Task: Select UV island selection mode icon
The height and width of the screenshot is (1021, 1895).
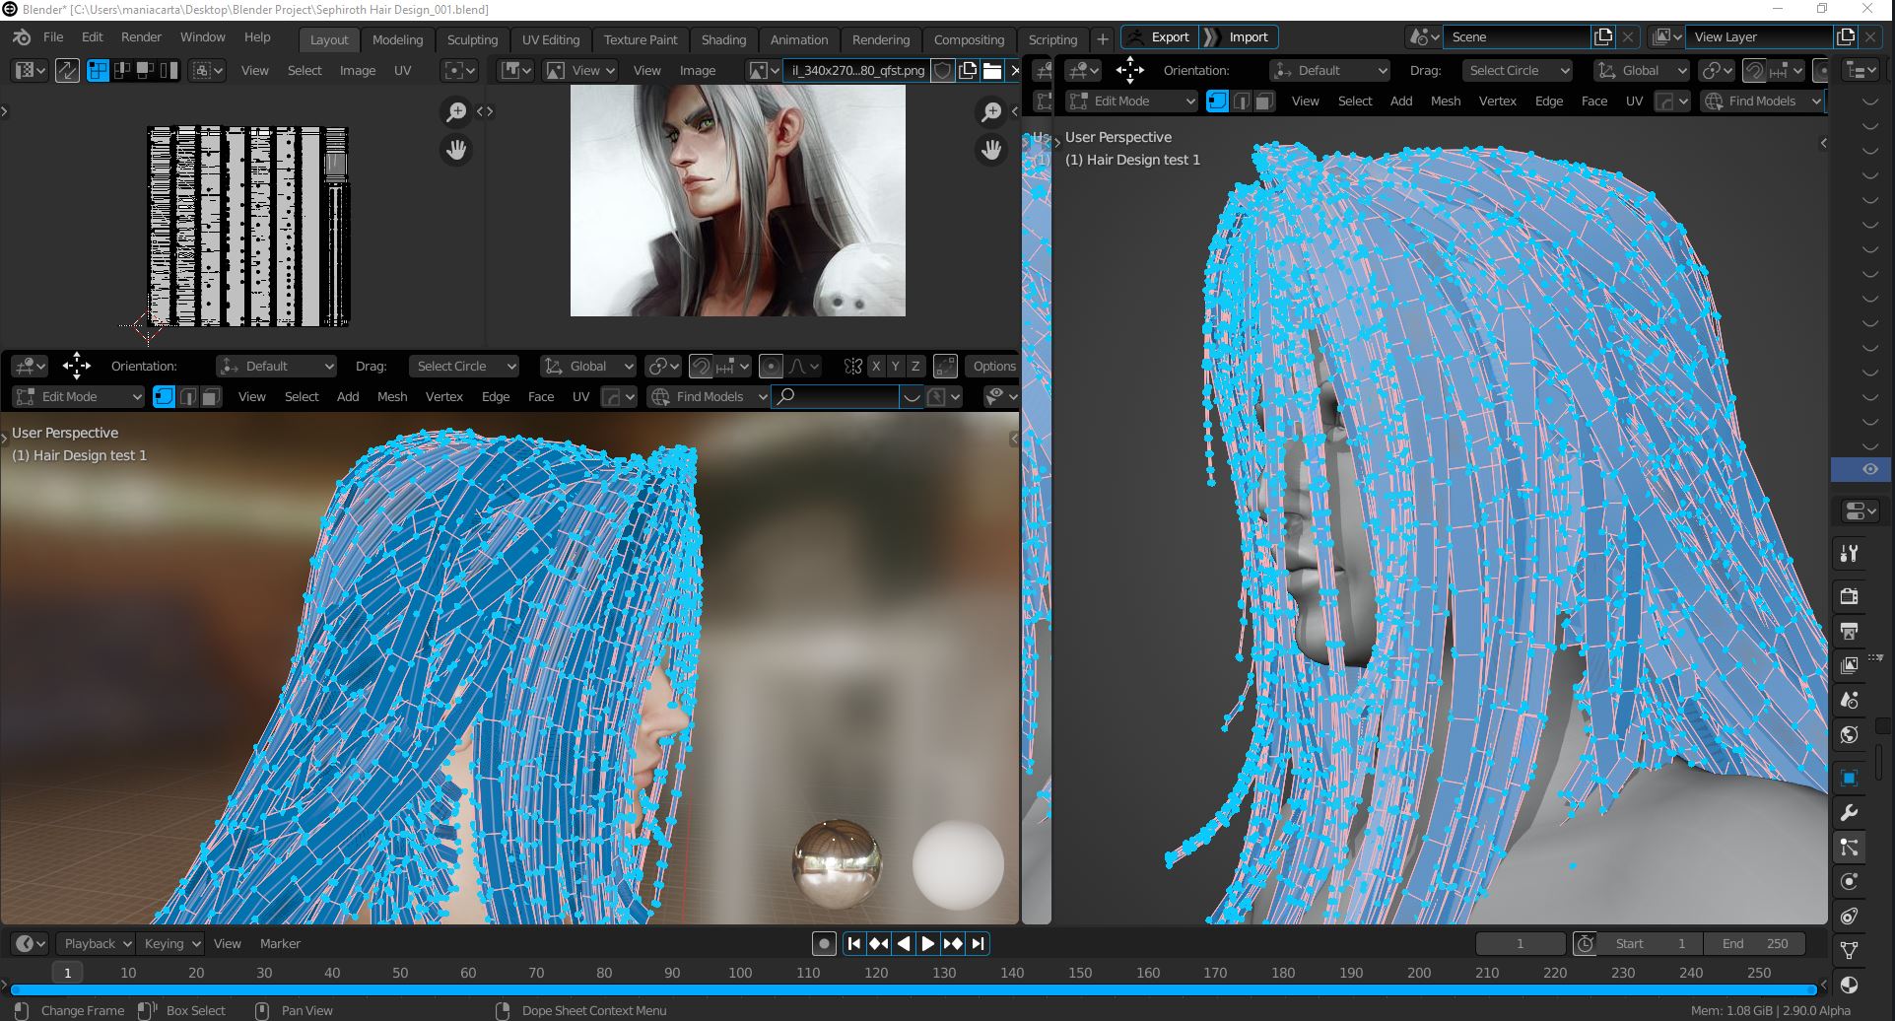Action: [x=169, y=70]
